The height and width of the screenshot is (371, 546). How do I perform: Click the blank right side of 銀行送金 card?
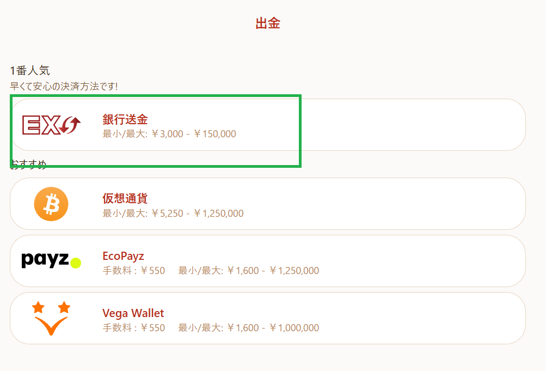414,125
